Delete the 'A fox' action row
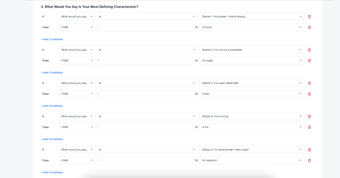This screenshot has width=340, height=178. [309, 127]
